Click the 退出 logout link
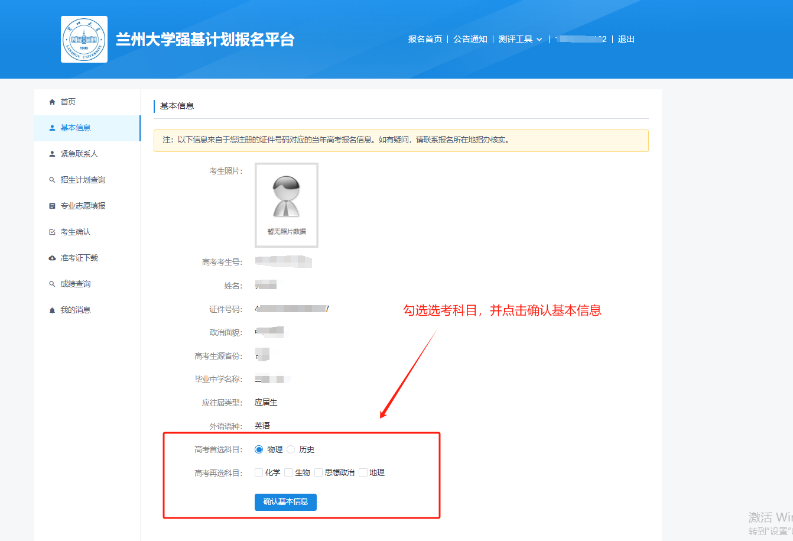Viewport: 793px width, 541px height. coord(626,39)
